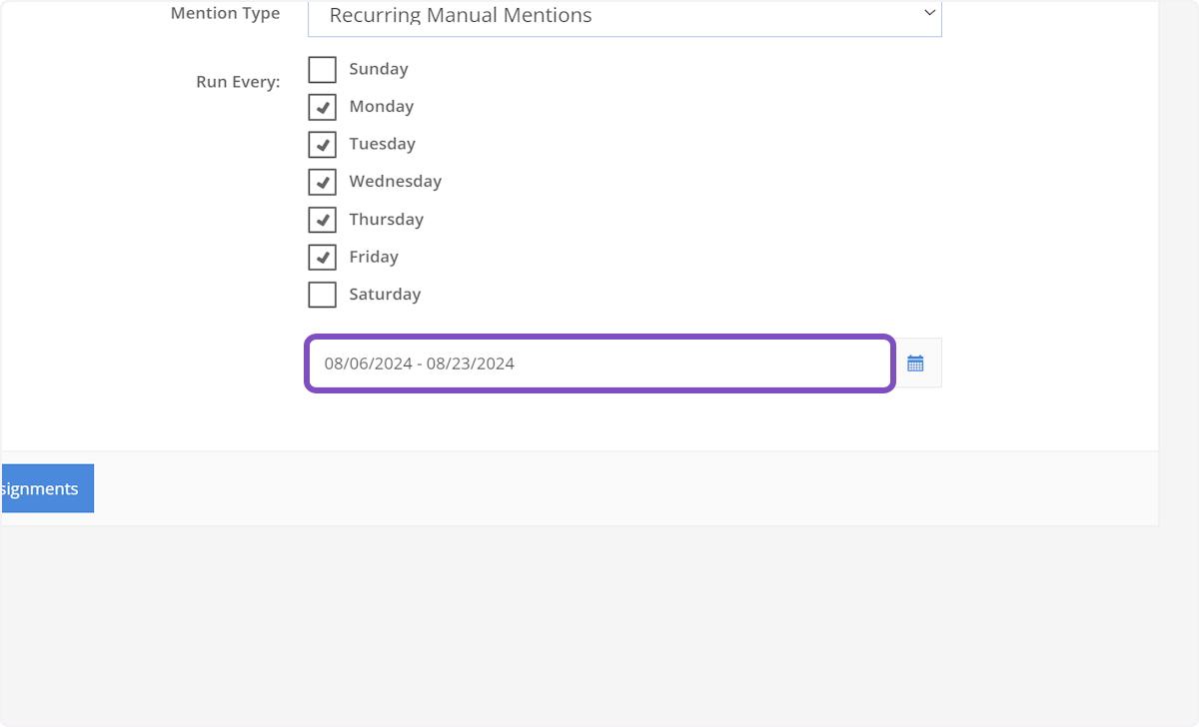Viewport: 1199px width, 727px height.
Task: Click the Sunday text label
Action: [x=379, y=70]
